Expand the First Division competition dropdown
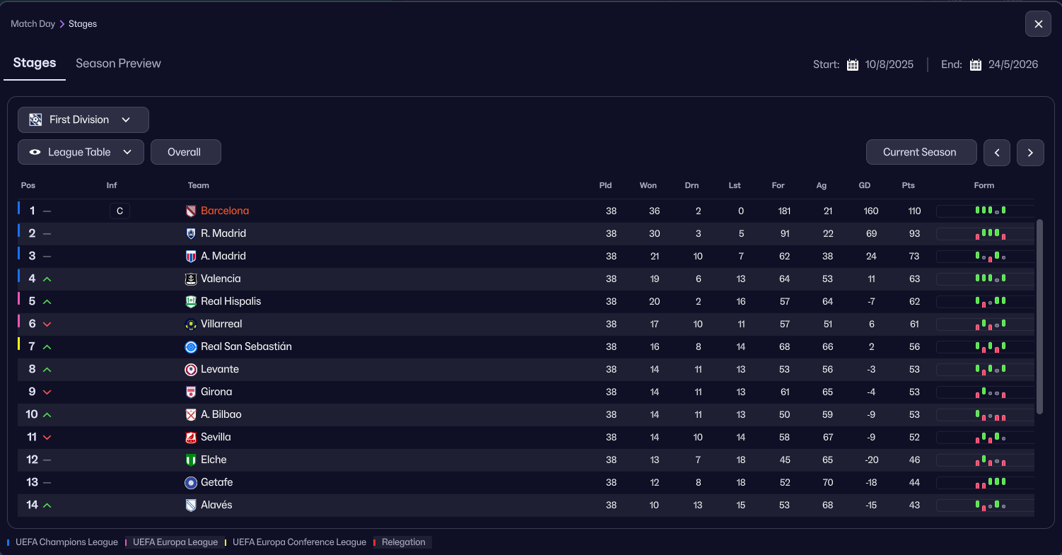 click(83, 119)
